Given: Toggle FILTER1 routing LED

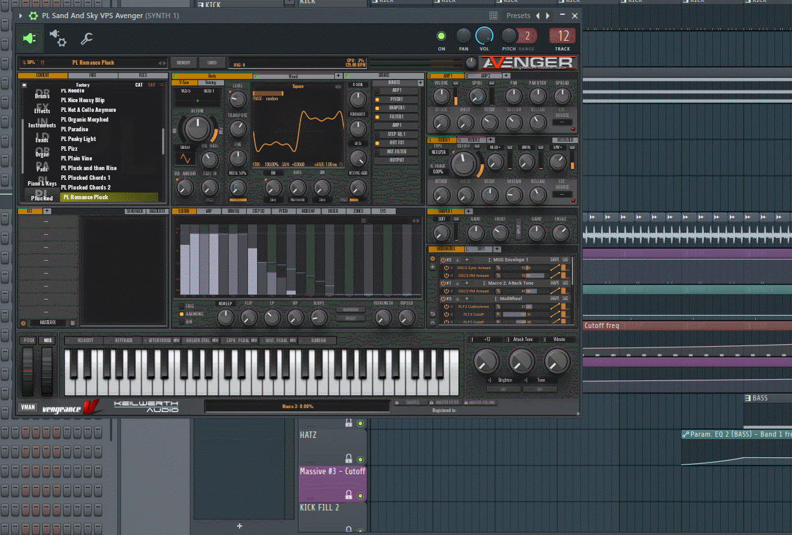Looking at the screenshot, I should [377, 116].
